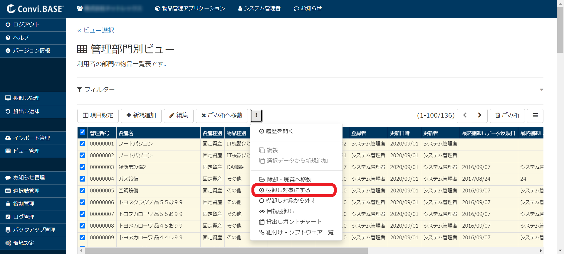Click the Convi.BASE logo
This screenshot has width=564, height=254.
click(35, 9)
